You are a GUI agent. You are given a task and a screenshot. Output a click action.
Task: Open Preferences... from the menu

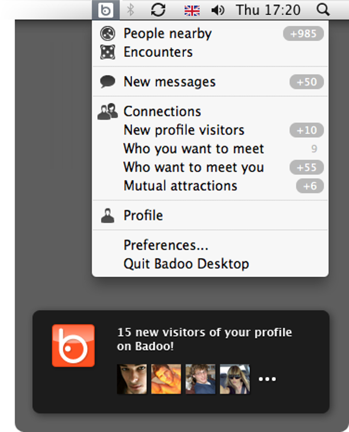click(x=166, y=245)
